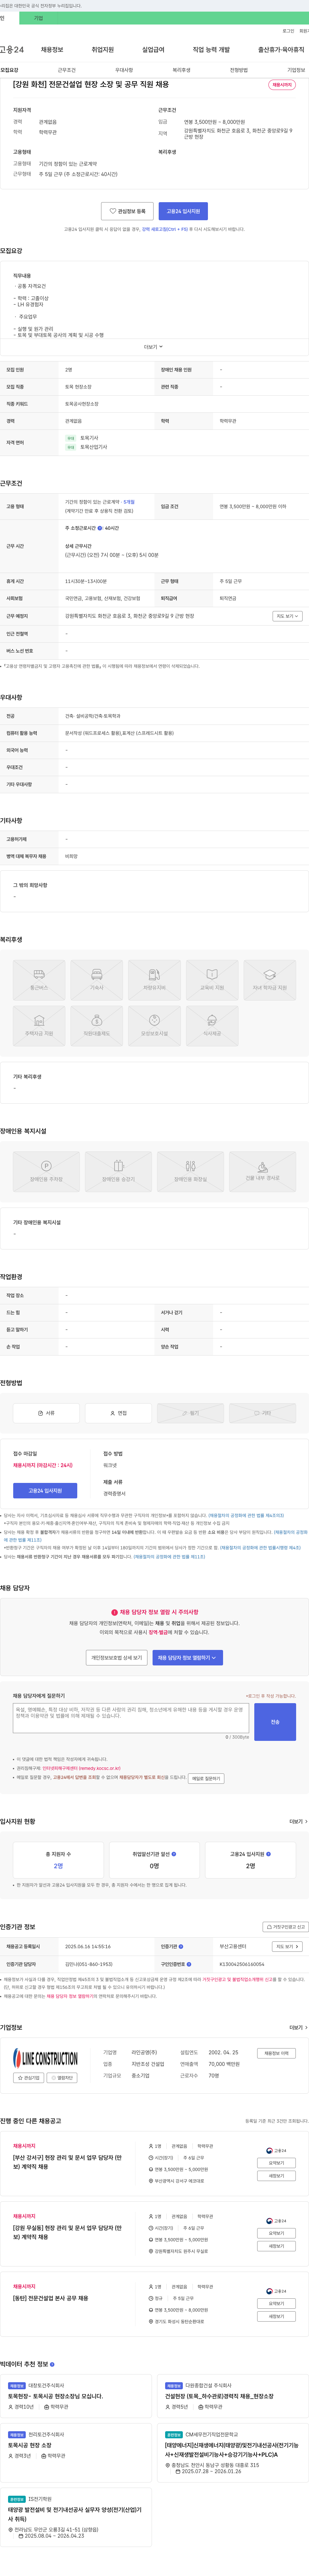This screenshot has width=309, height=2576.
Task: Open 지도 보기 for 근무 예정지
Action: click(x=287, y=616)
